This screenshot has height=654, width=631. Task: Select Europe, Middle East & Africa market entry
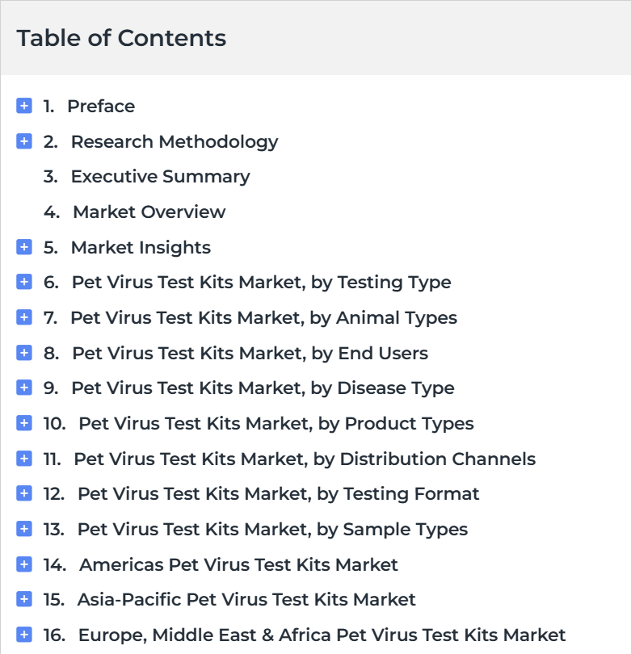point(322,635)
